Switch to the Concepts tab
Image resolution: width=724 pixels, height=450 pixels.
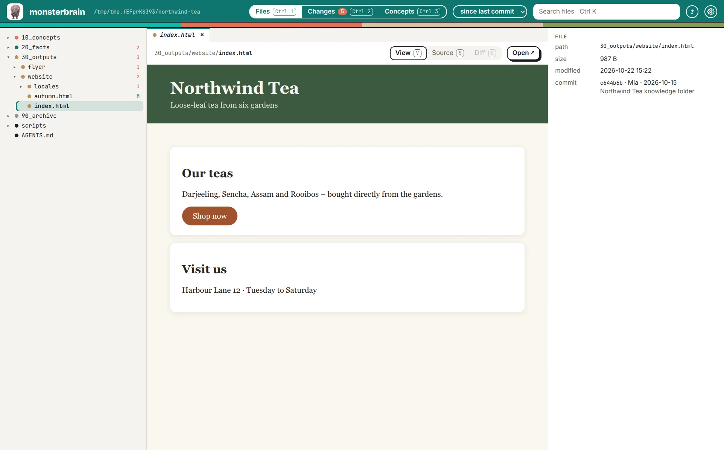coord(412,12)
